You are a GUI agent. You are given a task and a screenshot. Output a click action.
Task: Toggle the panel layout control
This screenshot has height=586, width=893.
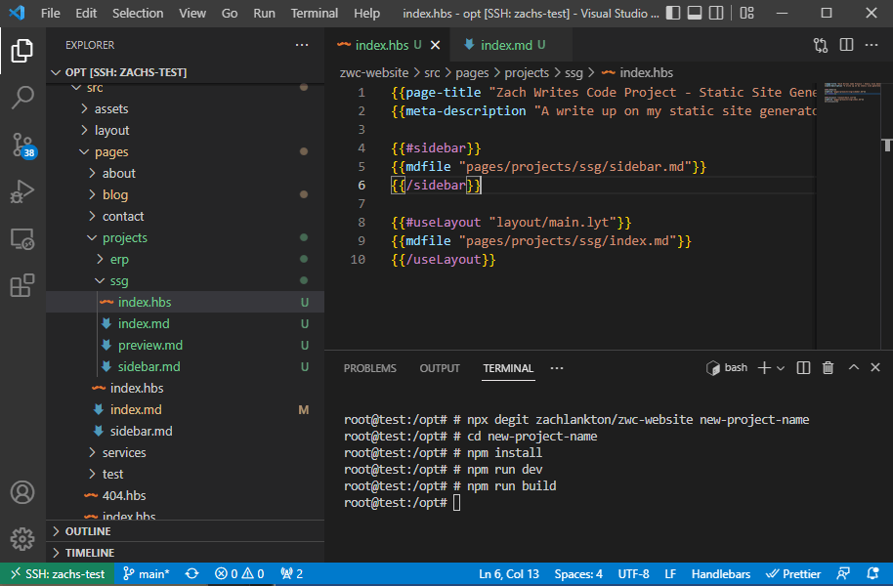[x=696, y=12]
